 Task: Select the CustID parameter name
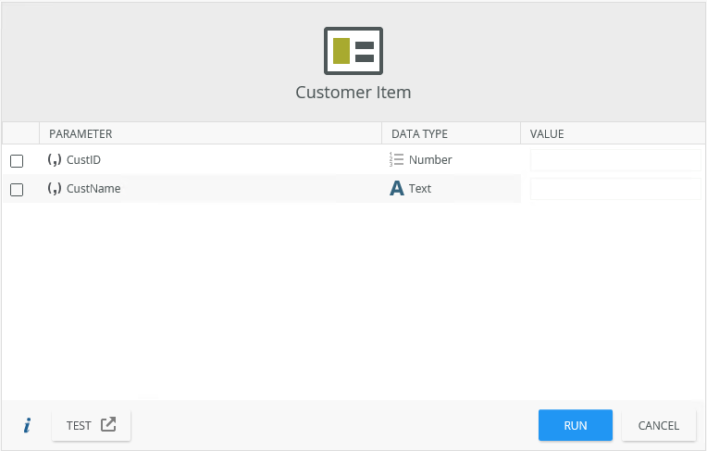(83, 160)
